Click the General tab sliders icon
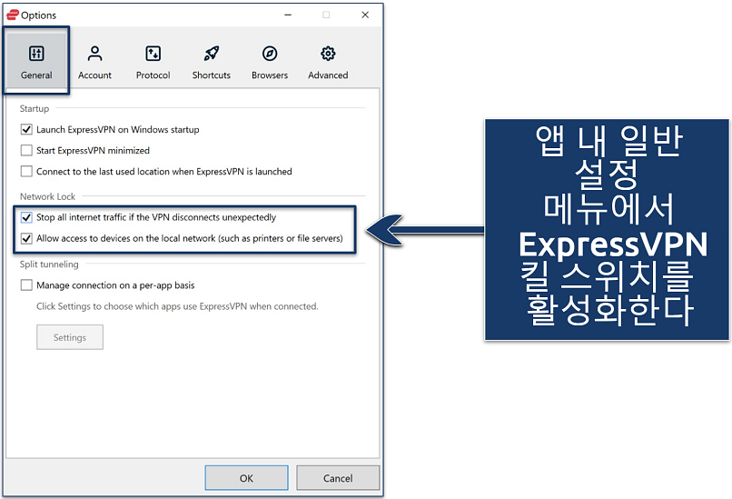The height and width of the screenshot is (499, 732). click(x=36, y=54)
